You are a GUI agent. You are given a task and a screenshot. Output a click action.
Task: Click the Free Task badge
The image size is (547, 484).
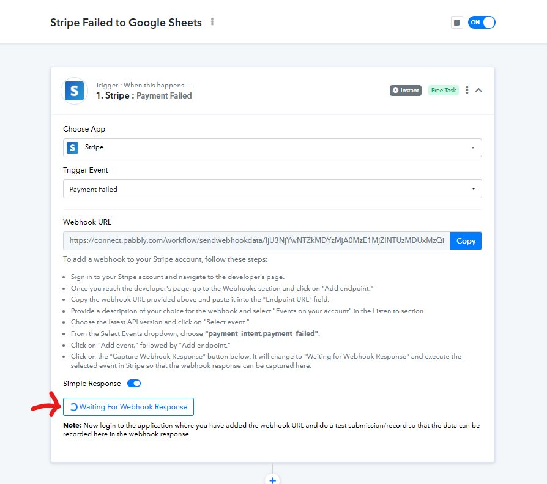[x=444, y=91]
